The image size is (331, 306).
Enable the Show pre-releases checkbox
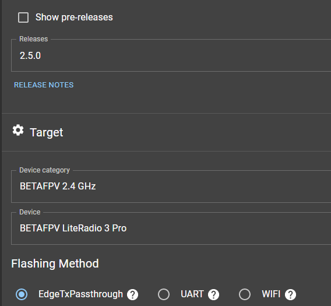23,17
